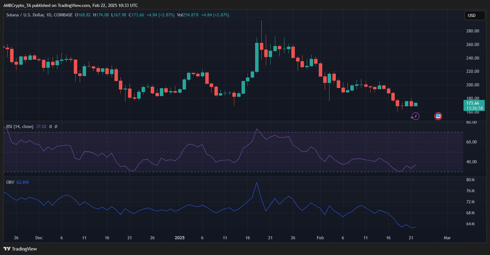Click the purple lightning event icon
The width and height of the screenshot is (490, 255).
[416, 116]
